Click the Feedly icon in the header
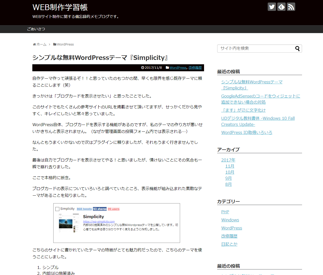Viewport: 323px width, 275px height. point(281,7)
